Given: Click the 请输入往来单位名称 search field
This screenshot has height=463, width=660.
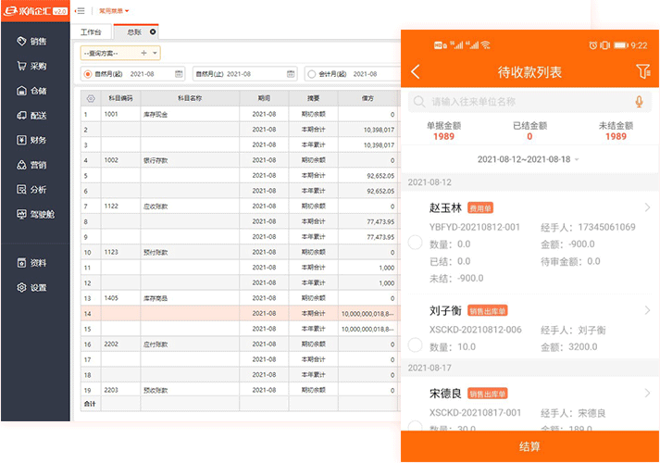Looking at the screenshot, I should pyautogui.click(x=518, y=102).
